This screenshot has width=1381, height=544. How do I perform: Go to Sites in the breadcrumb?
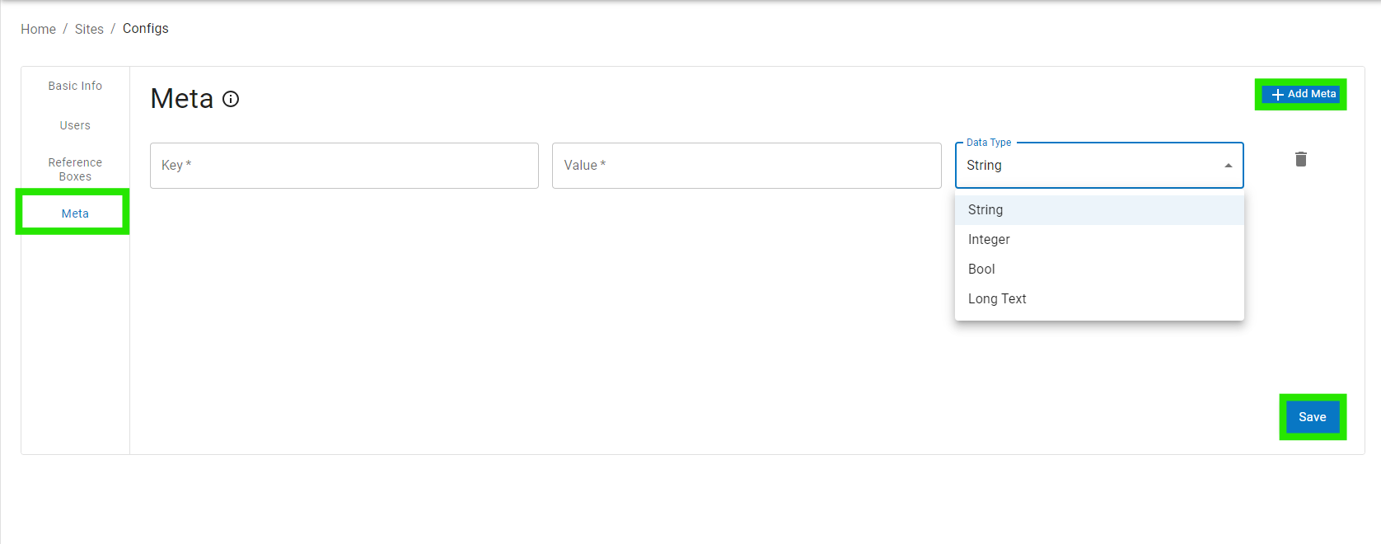89,29
